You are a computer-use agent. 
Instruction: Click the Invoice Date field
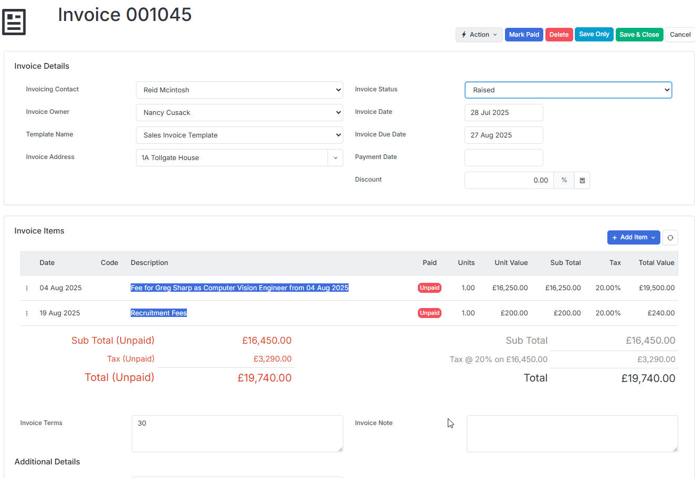coord(504,113)
